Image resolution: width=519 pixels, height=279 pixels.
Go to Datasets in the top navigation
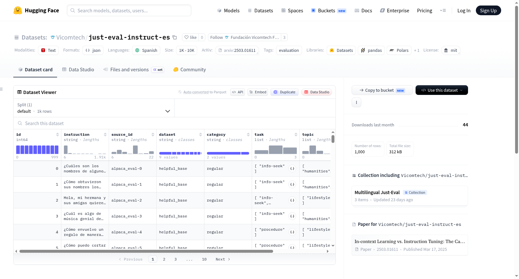pyautogui.click(x=260, y=10)
